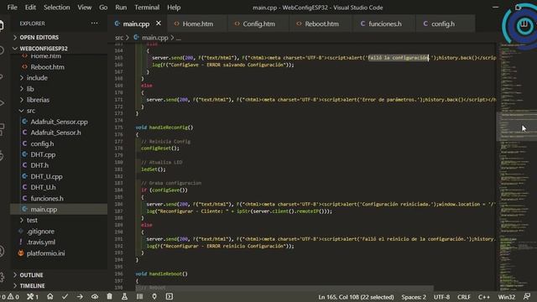Open DHT_U.cpp in the Explorer
This screenshot has width=537, height=302.
46,177
